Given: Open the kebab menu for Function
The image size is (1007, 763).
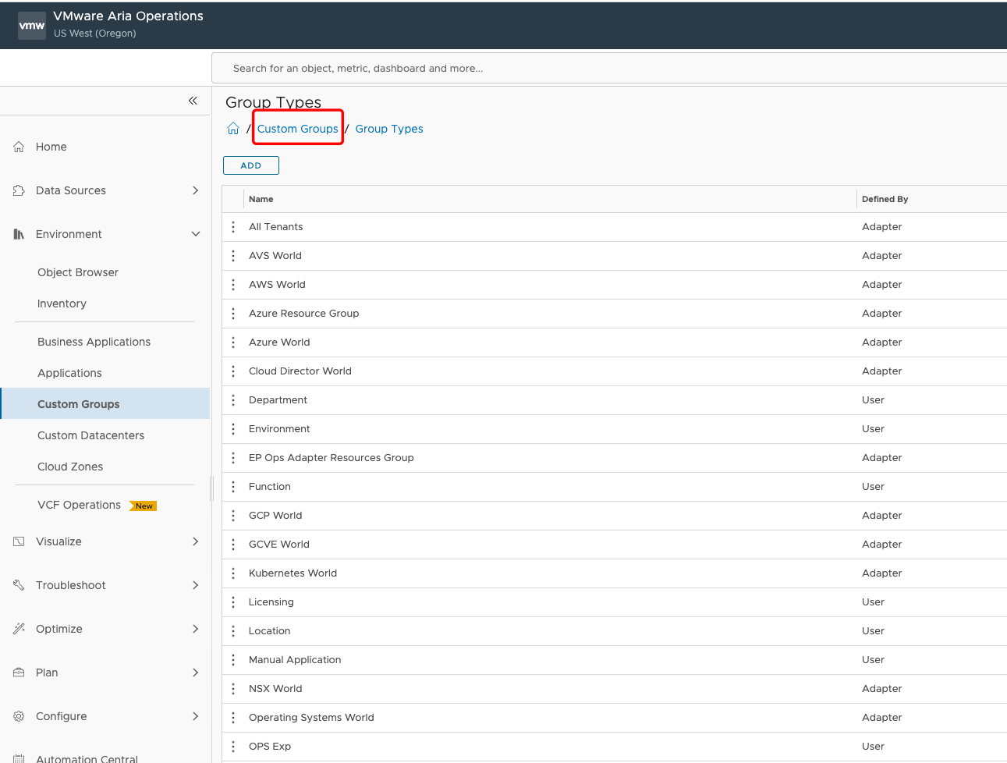Looking at the screenshot, I should (x=233, y=487).
